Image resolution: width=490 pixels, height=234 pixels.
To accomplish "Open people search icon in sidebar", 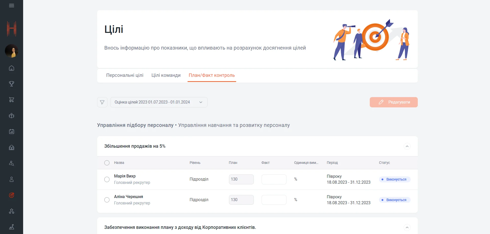I will [x=12, y=163].
